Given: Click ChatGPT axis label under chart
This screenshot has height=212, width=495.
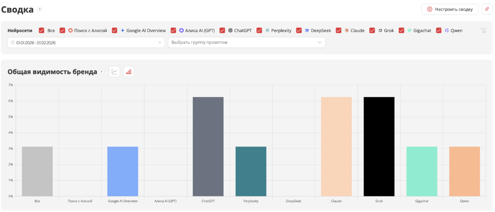Looking at the screenshot, I should [x=208, y=201].
